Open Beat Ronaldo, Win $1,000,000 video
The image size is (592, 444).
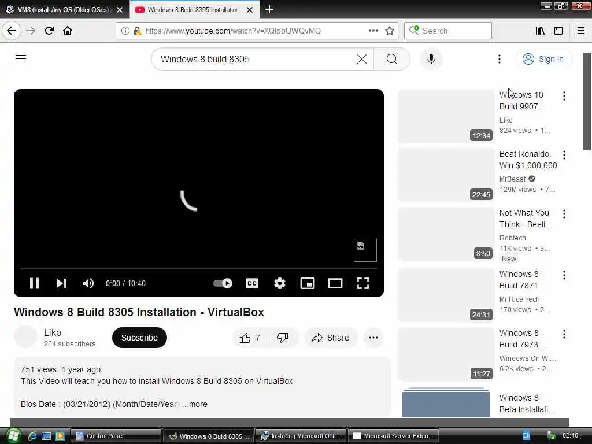[x=528, y=160]
